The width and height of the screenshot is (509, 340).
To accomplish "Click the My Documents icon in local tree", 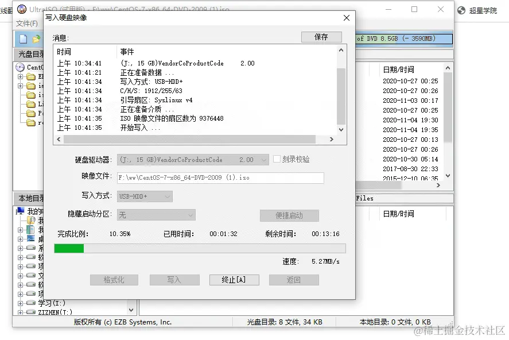I will coord(31,230).
